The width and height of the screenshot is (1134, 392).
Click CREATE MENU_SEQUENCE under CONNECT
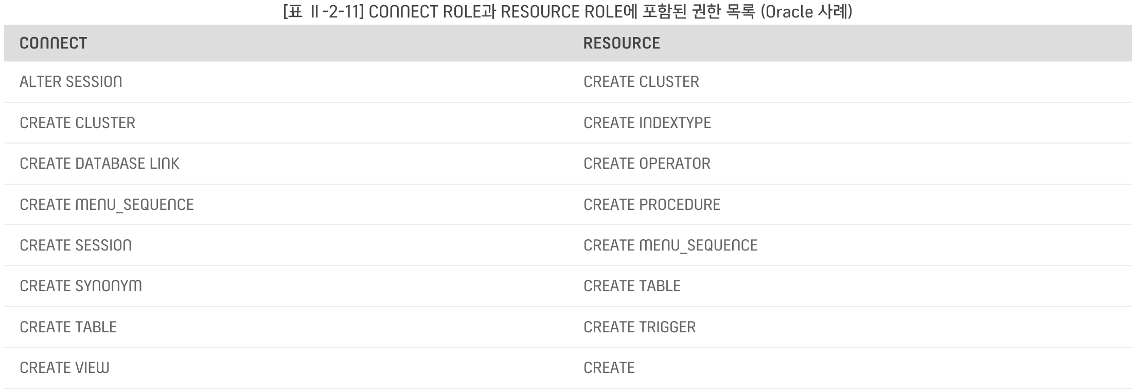point(107,205)
